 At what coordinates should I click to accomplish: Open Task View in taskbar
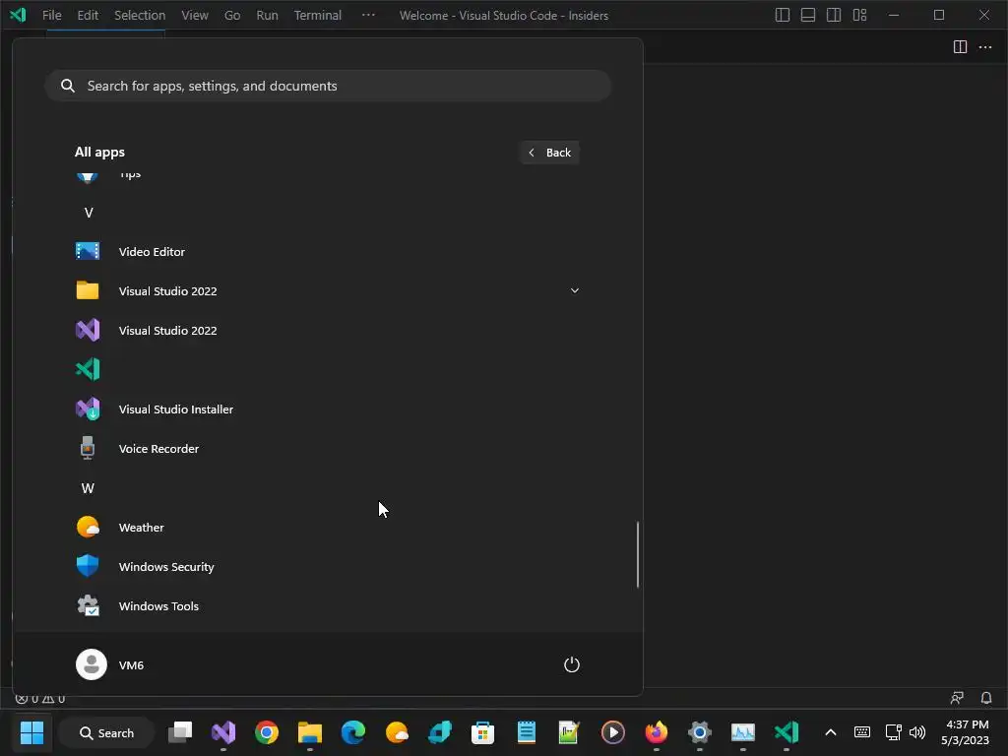click(180, 732)
